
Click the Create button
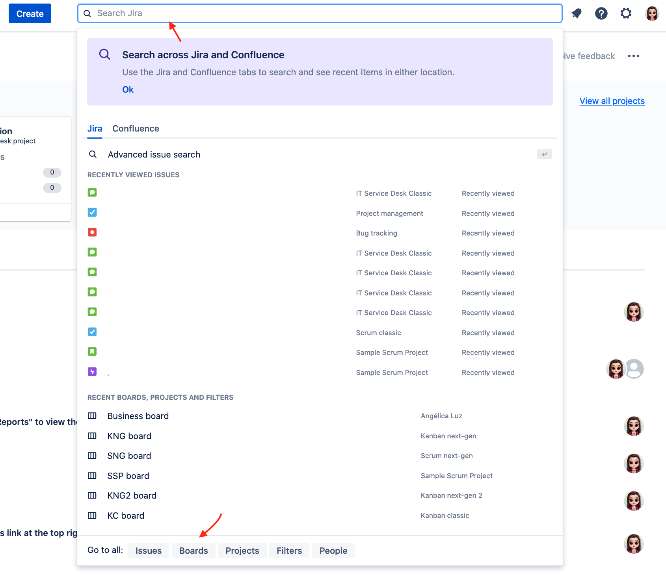[30, 13]
